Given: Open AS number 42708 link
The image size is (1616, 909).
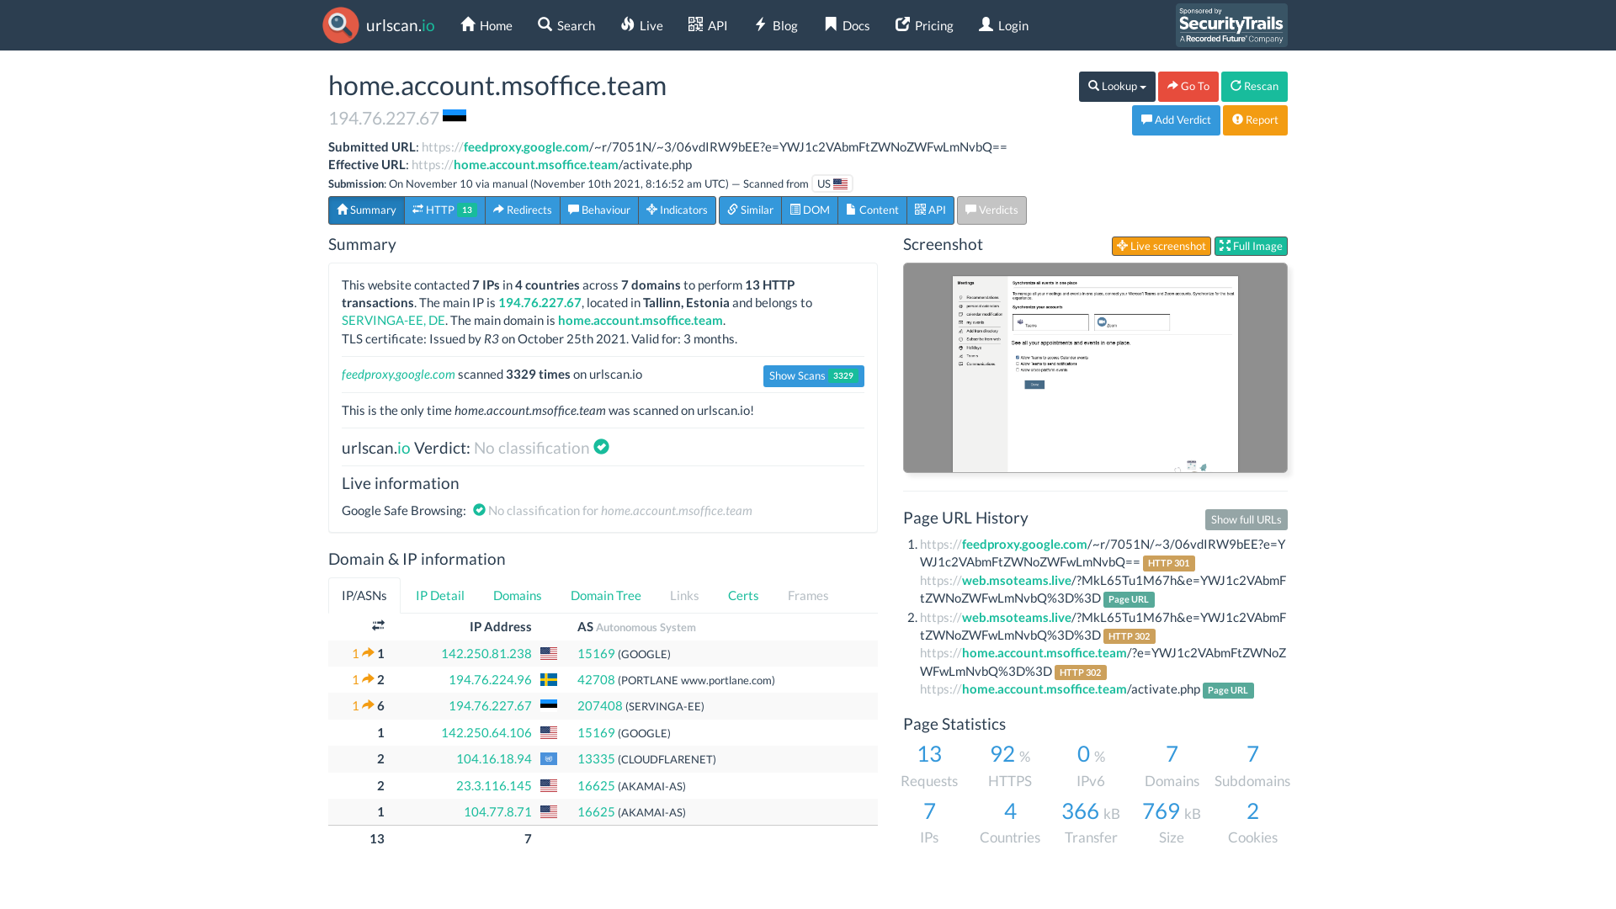Looking at the screenshot, I should point(596,680).
